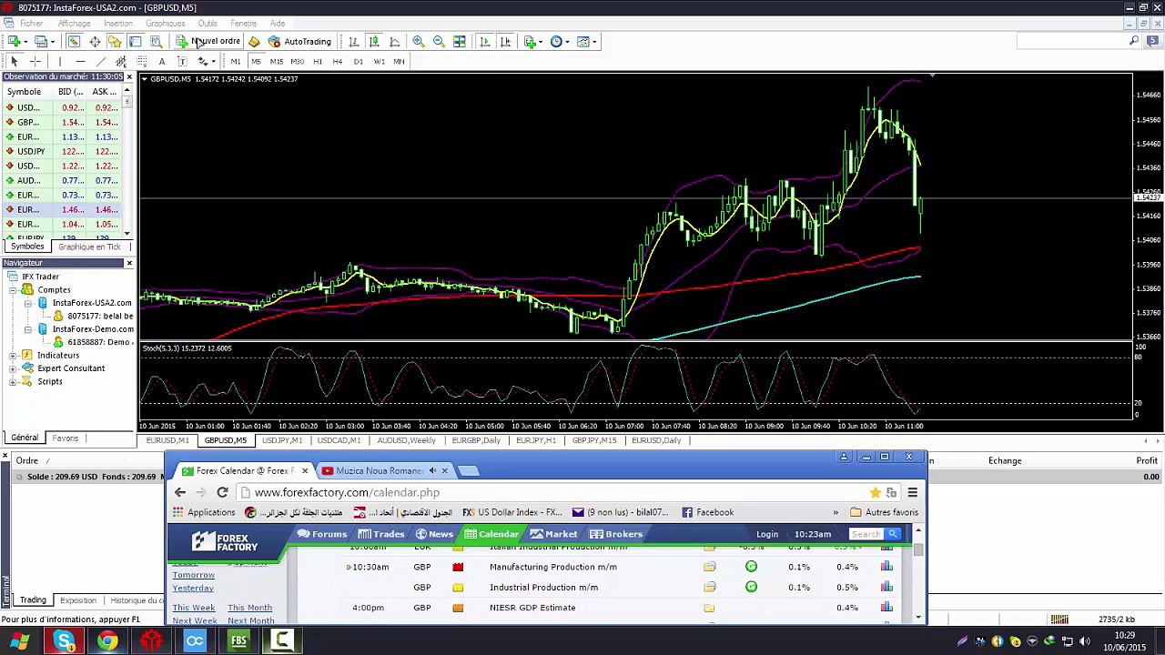Open Forex Factory News tab
The image size is (1165, 655).
pos(433,534)
